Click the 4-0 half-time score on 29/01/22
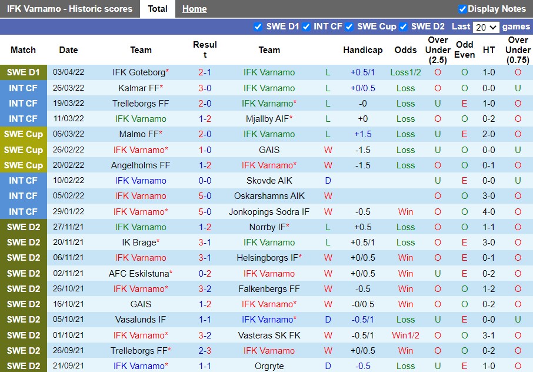Image resolution: width=533 pixels, height=372 pixels. point(488,212)
